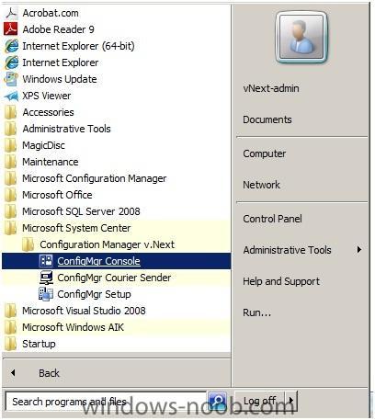Viewport: 375px width, 420px height.
Task: Launch Acrobat.com icon
Action: pyautogui.click(x=11, y=13)
